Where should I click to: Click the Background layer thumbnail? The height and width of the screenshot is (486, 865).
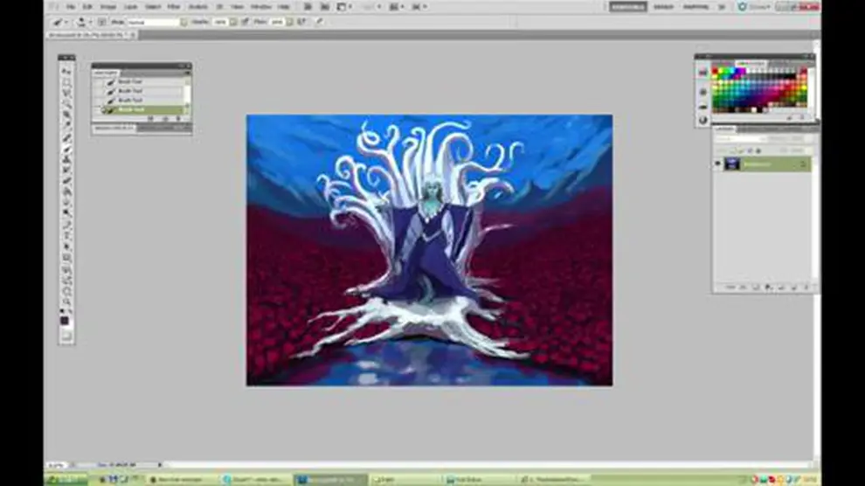732,163
